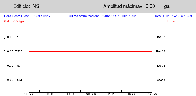Click the Amplitud máxima value 0.00
The height and width of the screenshot is (96, 196).
tap(150, 6)
